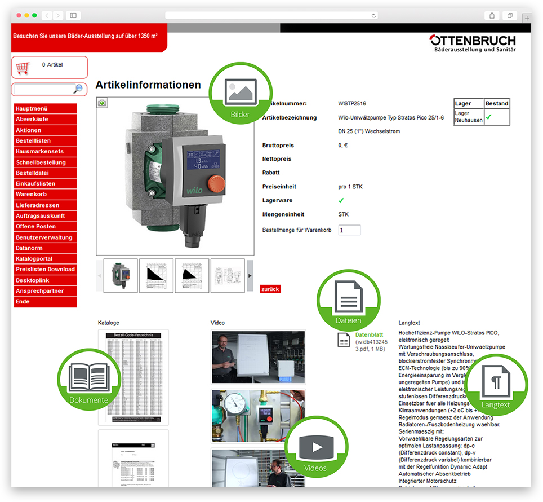The height and width of the screenshot is (502, 543).
Task: Click the green Videos play badge
Action: 315,448
